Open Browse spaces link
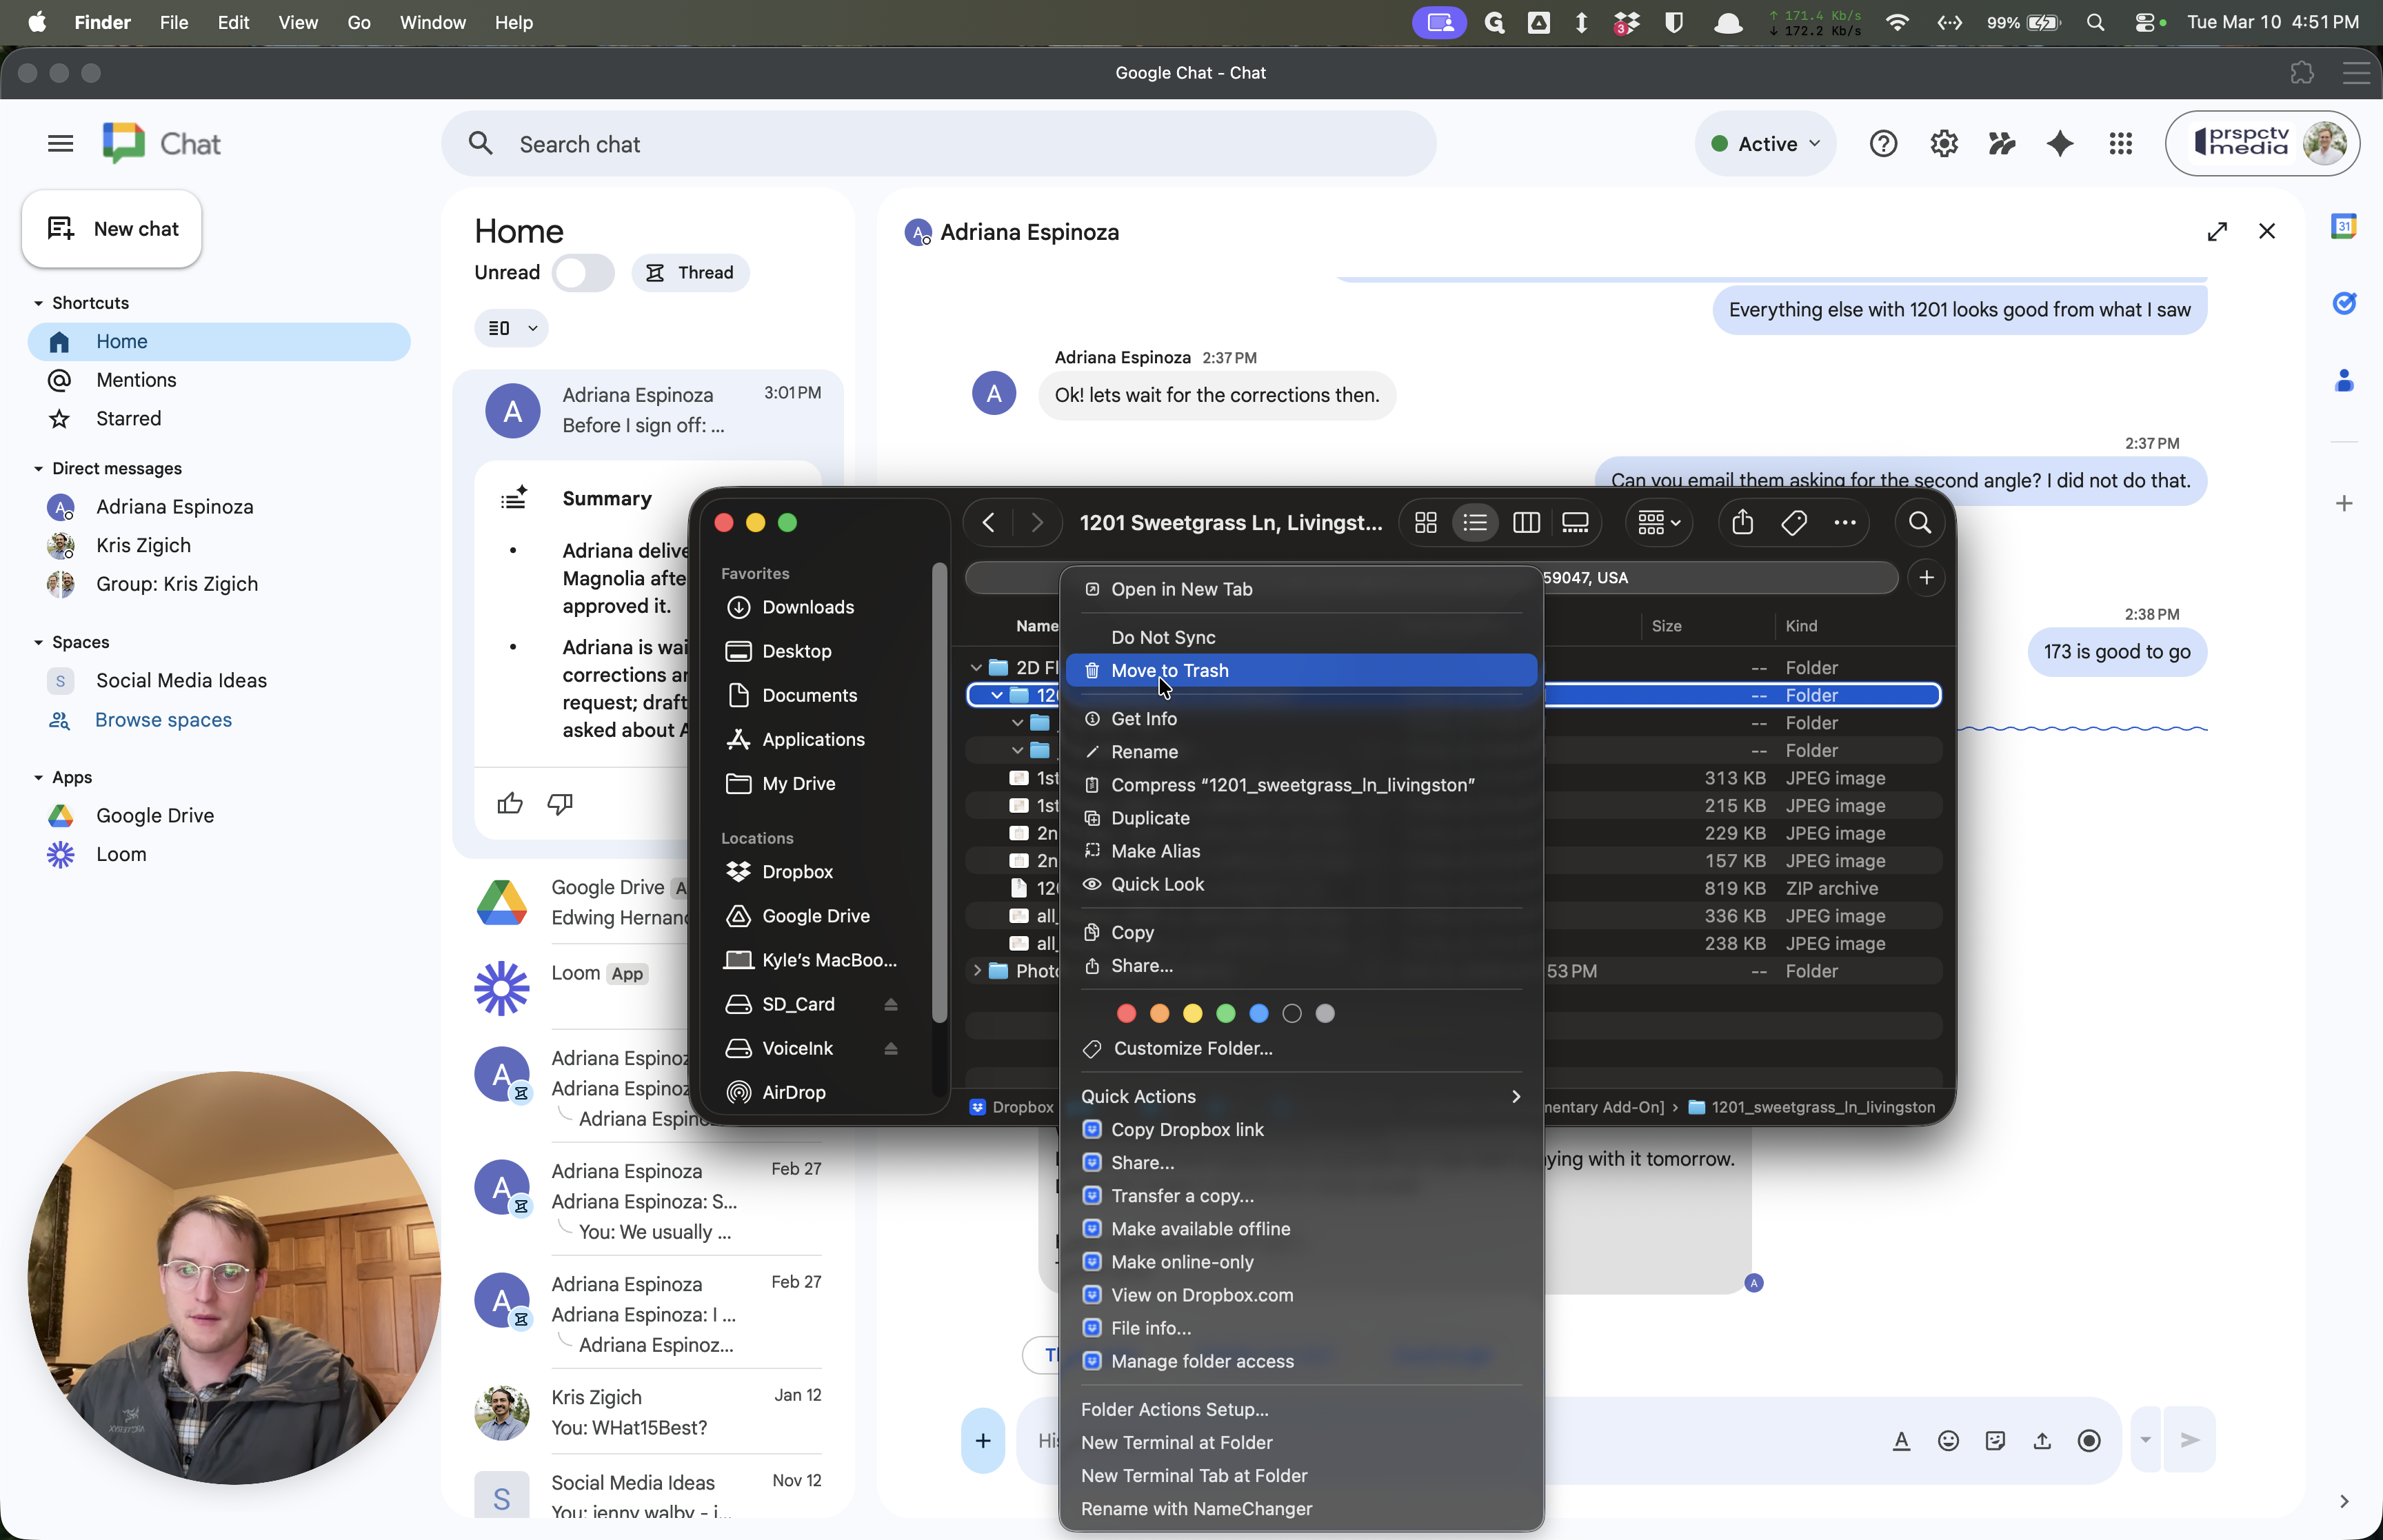The width and height of the screenshot is (2383, 1540). click(x=163, y=720)
